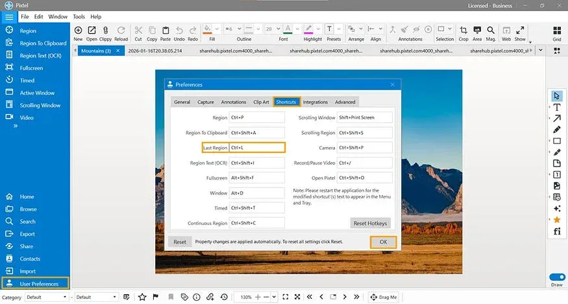Switch to the Integrations preferences tab
The image size is (568, 304).
click(x=315, y=102)
